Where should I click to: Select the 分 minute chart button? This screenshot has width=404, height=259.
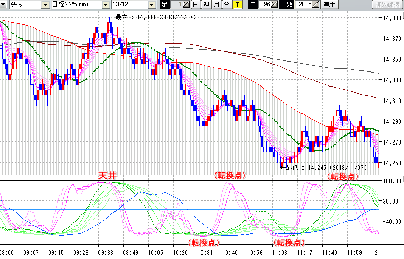point(226,5)
